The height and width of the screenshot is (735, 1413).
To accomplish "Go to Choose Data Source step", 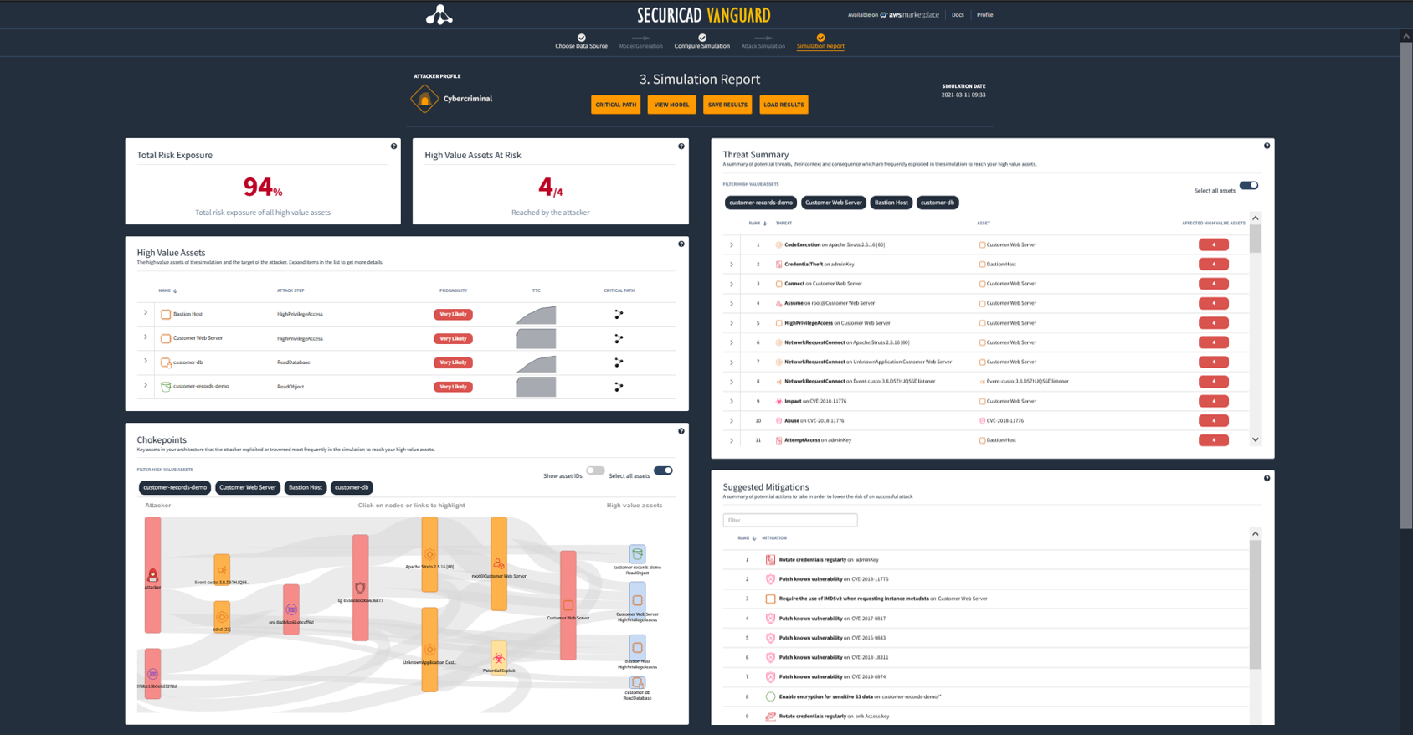I will coord(581,42).
